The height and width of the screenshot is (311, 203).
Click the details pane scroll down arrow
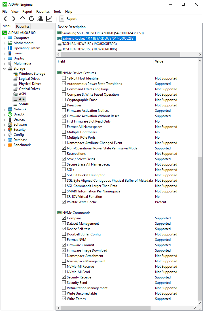[x=200, y=303]
